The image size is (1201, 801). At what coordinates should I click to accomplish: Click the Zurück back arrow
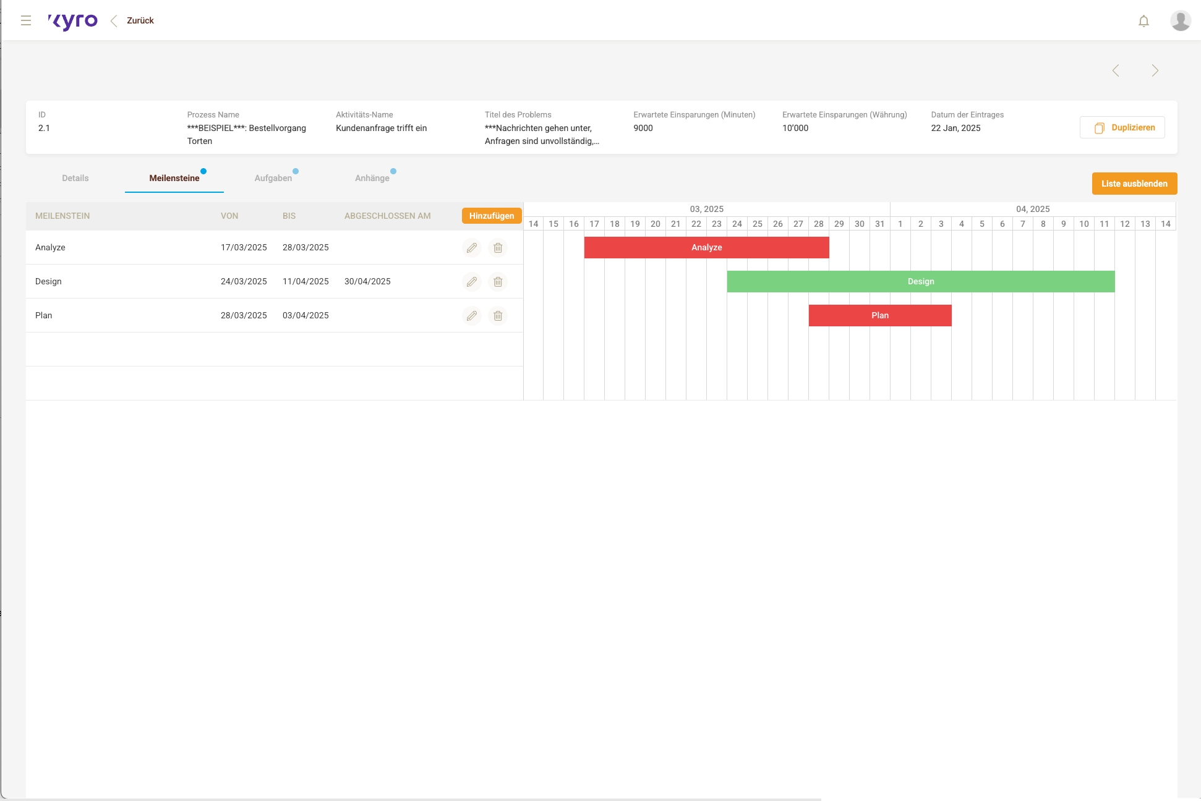click(x=114, y=21)
